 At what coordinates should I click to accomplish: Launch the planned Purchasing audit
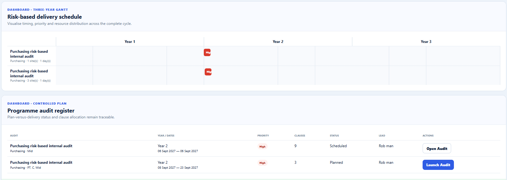(x=438, y=165)
